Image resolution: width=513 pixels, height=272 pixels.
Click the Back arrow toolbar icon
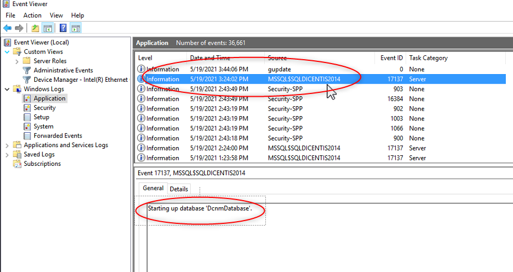pyautogui.click(x=7, y=28)
